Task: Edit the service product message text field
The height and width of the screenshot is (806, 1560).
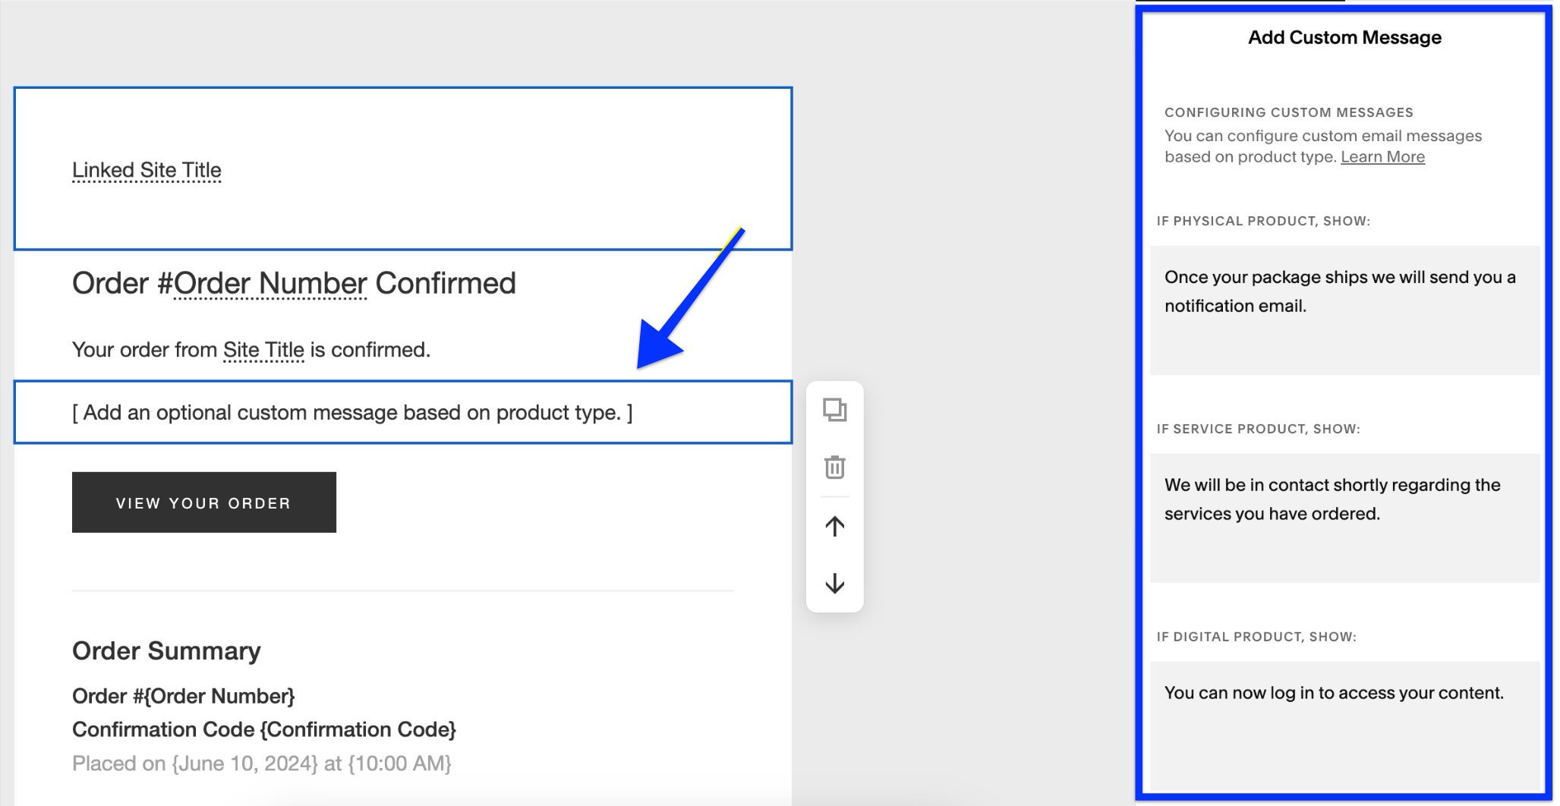Action: [1344, 518]
